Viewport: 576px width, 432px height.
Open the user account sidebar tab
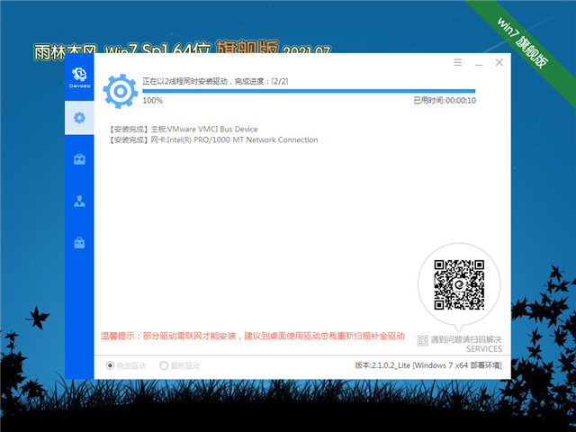pos(79,201)
